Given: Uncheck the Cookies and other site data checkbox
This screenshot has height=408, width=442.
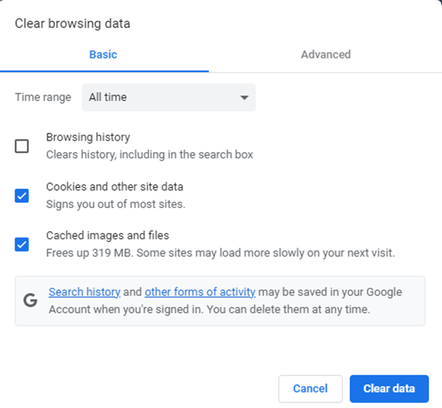Looking at the screenshot, I should tap(22, 196).
